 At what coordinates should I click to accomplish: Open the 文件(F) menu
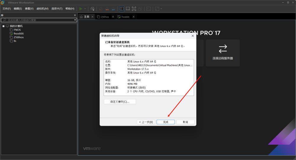[7, 9]
